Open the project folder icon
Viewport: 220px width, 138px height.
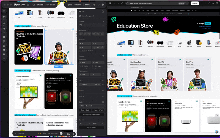pos(34,5)
